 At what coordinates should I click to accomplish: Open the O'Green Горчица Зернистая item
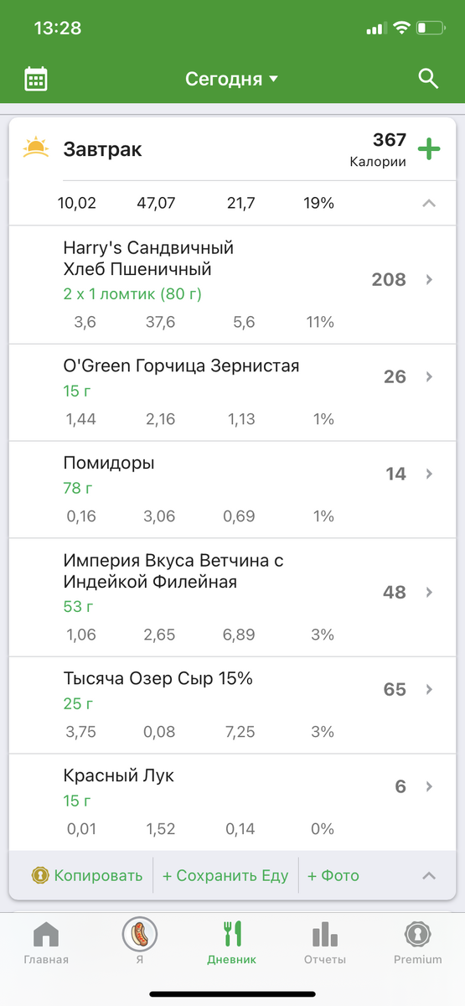coord(233,393)
